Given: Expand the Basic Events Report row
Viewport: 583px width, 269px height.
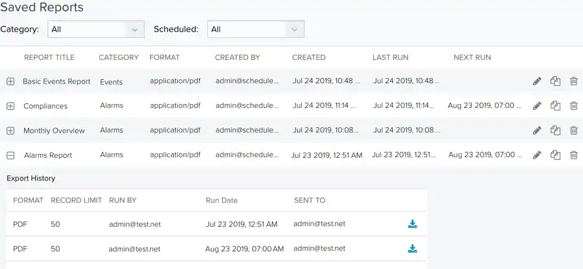Looking at the screenshot, I should click(x=10, y=81).
